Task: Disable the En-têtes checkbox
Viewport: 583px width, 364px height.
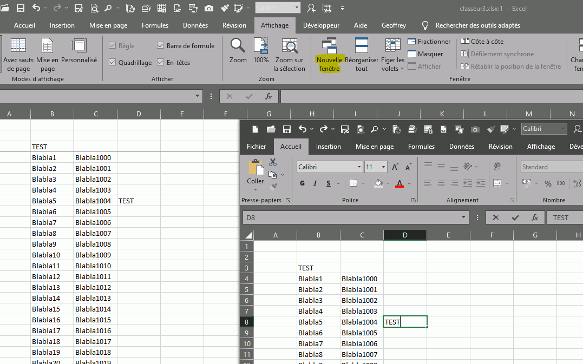Action: (161, 63)
